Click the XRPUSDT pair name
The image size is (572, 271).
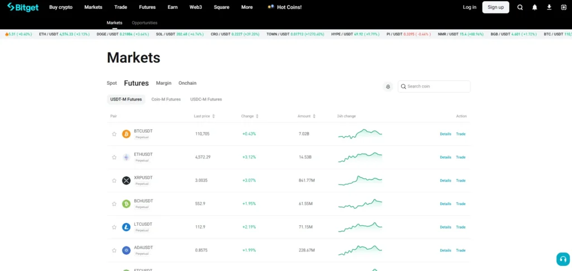143,178
